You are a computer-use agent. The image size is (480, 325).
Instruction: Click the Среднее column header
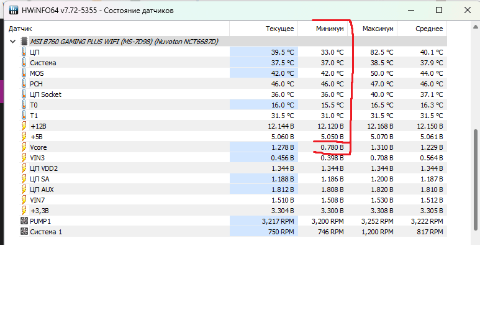pos(422,29)
